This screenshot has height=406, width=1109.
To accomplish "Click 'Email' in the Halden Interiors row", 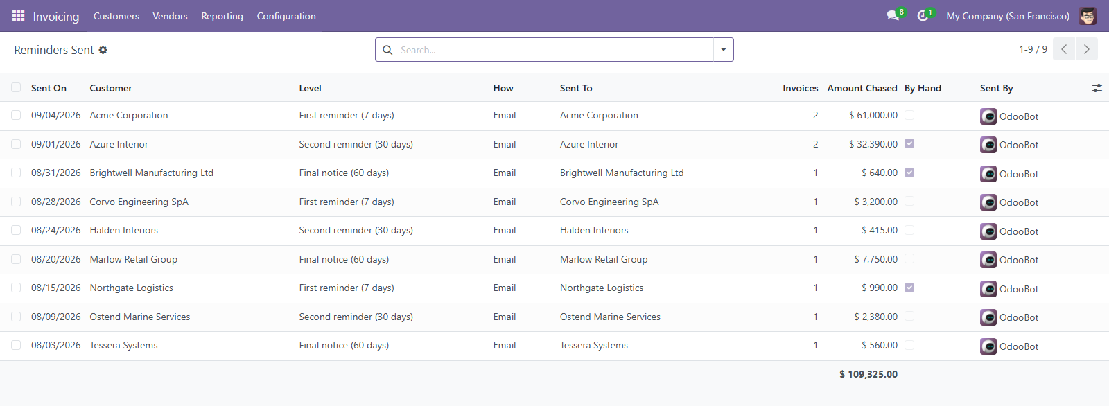I will point(505,230).
